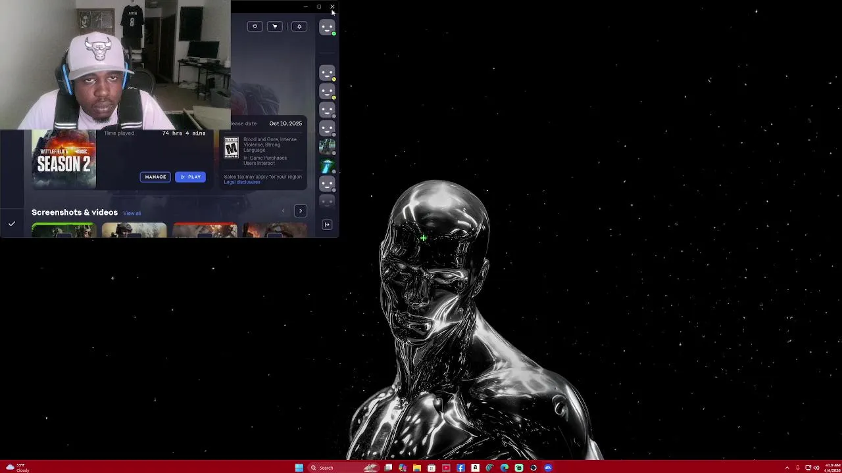Image resolution: width=842 pixels, height=473 pixels.
Task: Select the friend with soldier avatar
Action: click(327, 146)
